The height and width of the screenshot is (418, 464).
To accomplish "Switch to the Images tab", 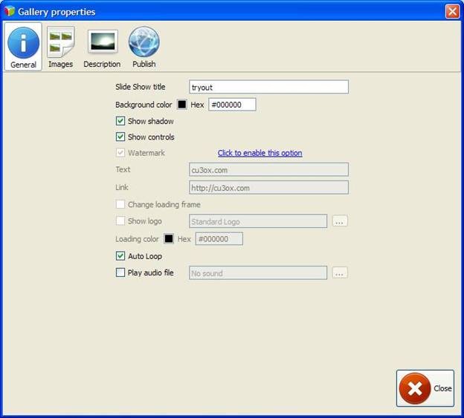I will click(61, 47).
